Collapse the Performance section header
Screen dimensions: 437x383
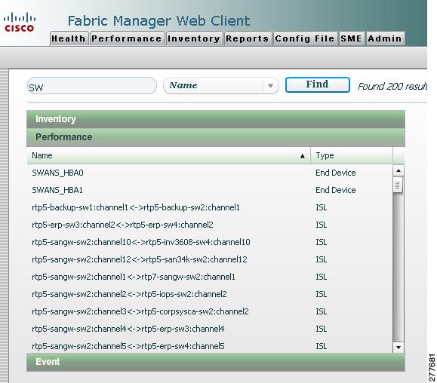(216, 137)
